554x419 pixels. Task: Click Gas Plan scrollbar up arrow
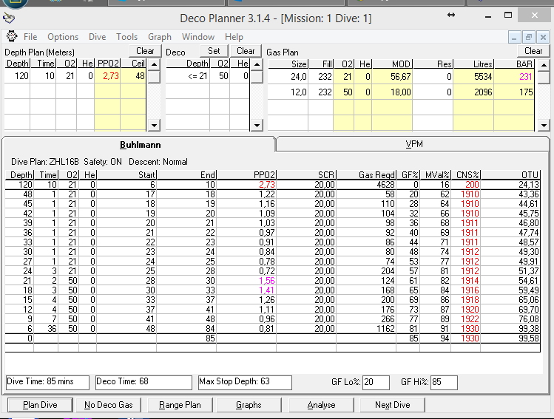[x=544, y=65]
